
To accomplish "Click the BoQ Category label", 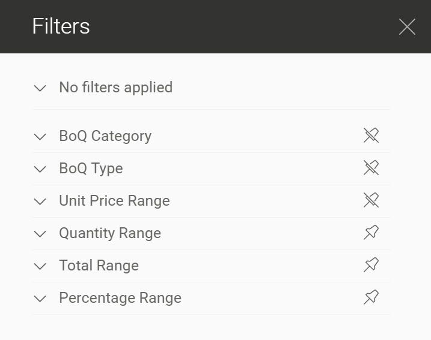I will click(x=105, y=136).
